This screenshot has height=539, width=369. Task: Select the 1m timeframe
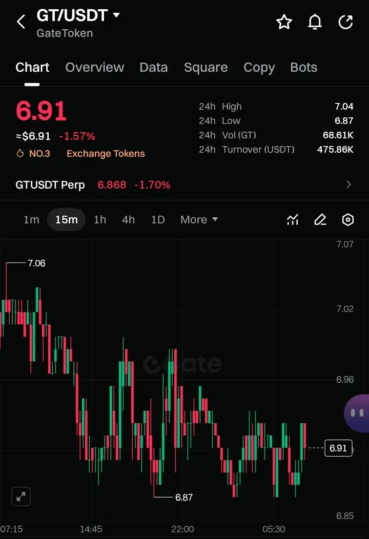point(31,219)
